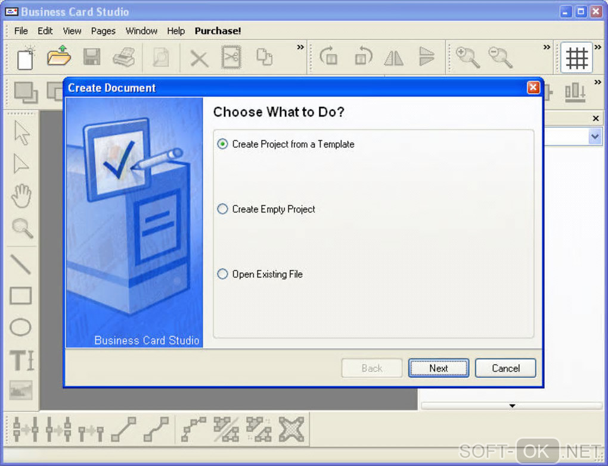Open the Help menu

[176, 31]
